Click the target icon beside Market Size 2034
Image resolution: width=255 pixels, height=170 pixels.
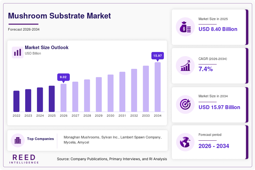(185, 104)
